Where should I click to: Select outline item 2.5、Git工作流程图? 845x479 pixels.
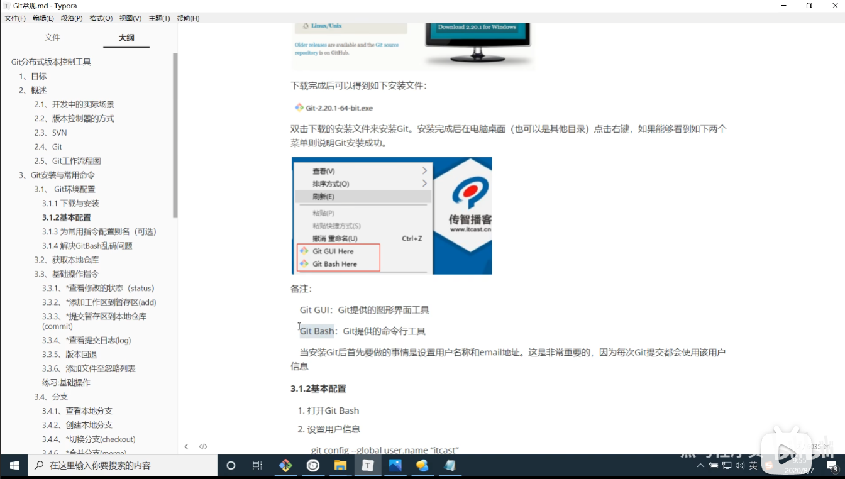(67, 161)
